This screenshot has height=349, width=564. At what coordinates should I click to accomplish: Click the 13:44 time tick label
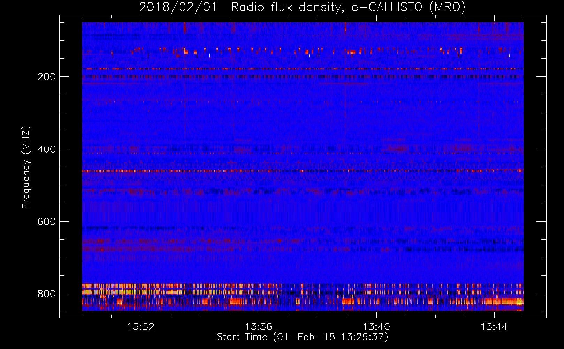click(494, 327)
